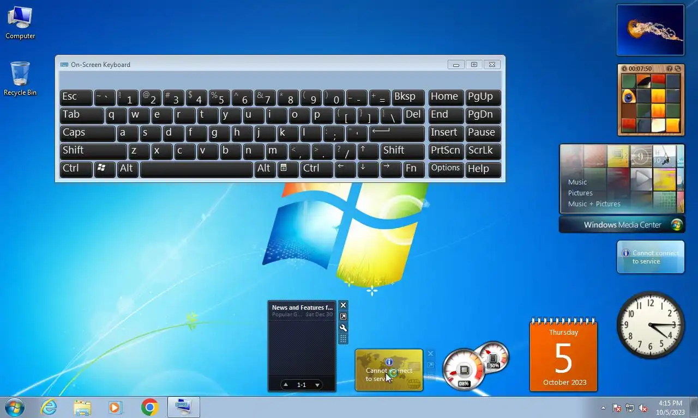The width and height of the screenshot is (698, 418).
Task: Click the Weather gadget's Cannot connect to service message
Action: point(655,257)
